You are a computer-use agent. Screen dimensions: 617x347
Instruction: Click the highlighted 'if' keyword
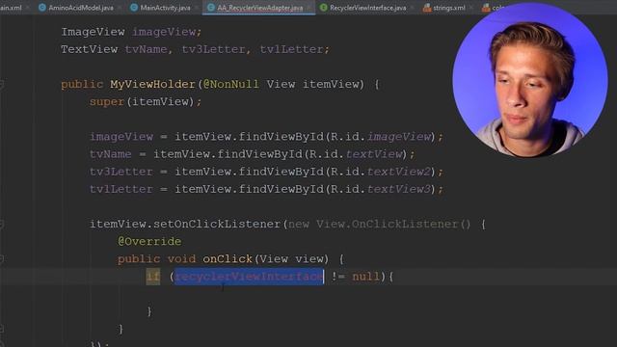[153, 277]
